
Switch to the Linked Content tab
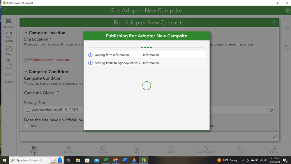coord(206,149)
